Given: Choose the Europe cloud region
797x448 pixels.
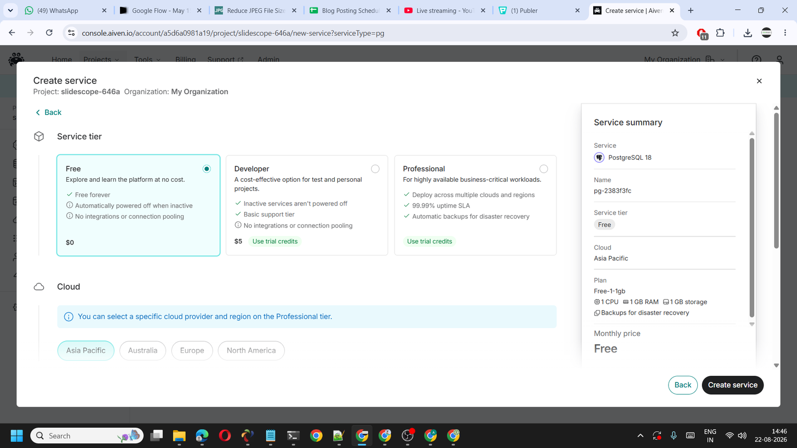Looking at the screenshot, I should [x=192, y=350].
